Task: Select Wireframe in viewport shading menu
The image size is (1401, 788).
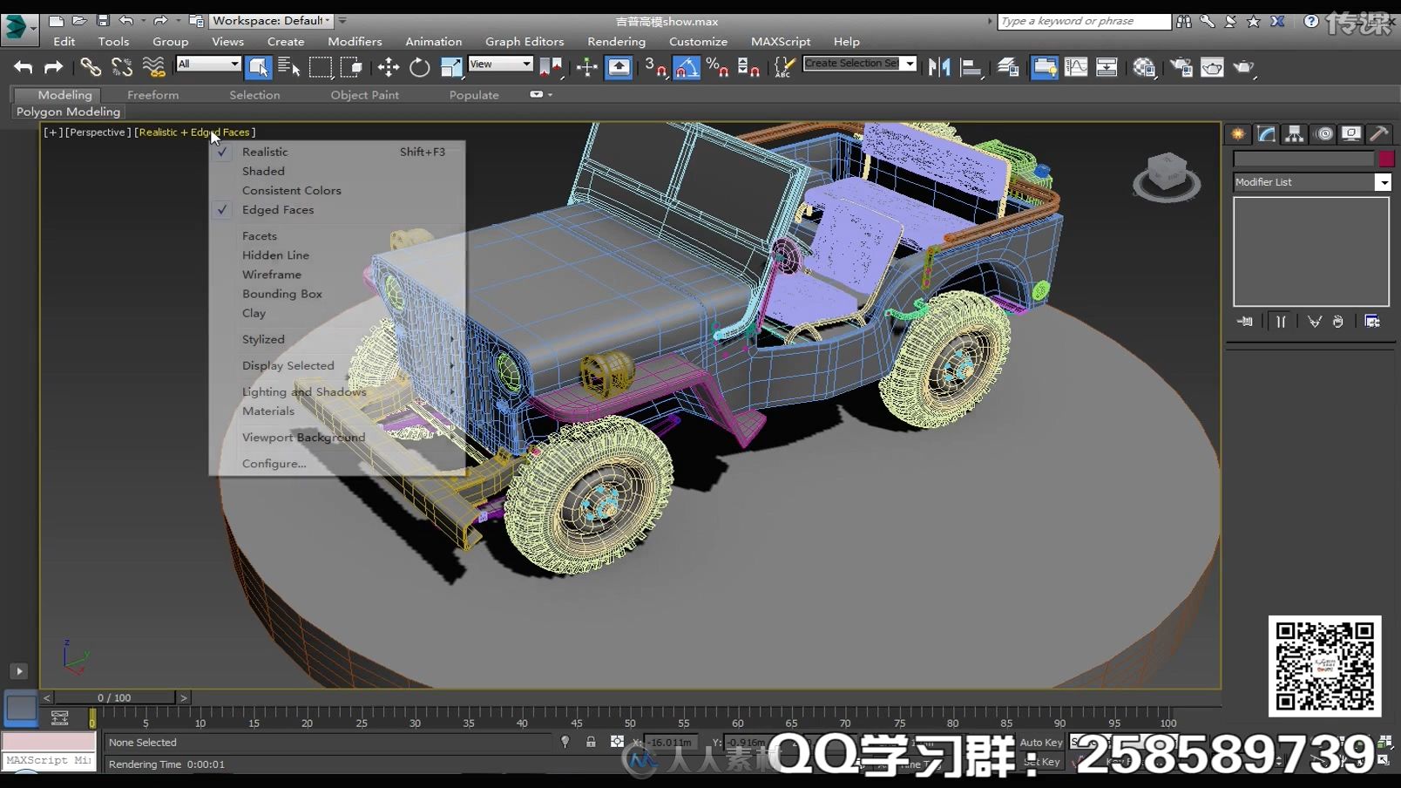Action: pos(272,275)
